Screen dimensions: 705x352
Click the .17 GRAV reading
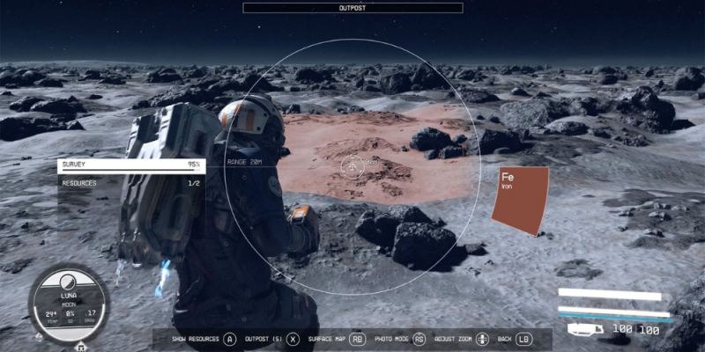tap(92, 317)
